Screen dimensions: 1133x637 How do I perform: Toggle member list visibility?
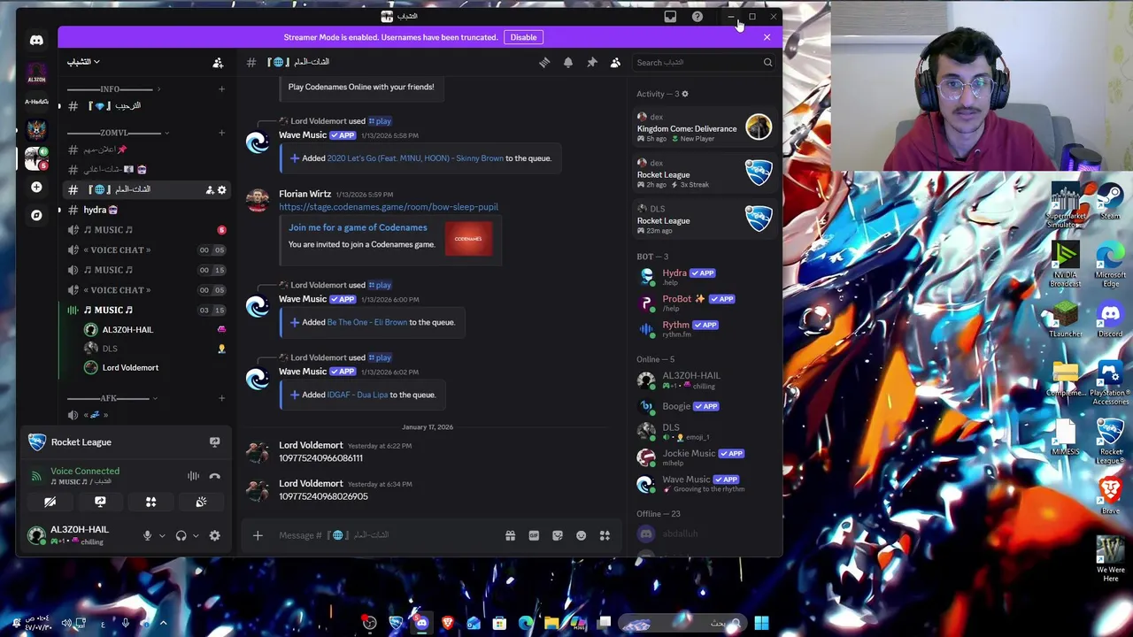coord(615,62)
